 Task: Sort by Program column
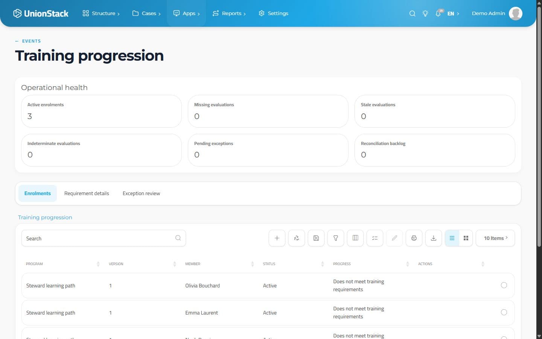pyautogui.click(x=98, y=264)
